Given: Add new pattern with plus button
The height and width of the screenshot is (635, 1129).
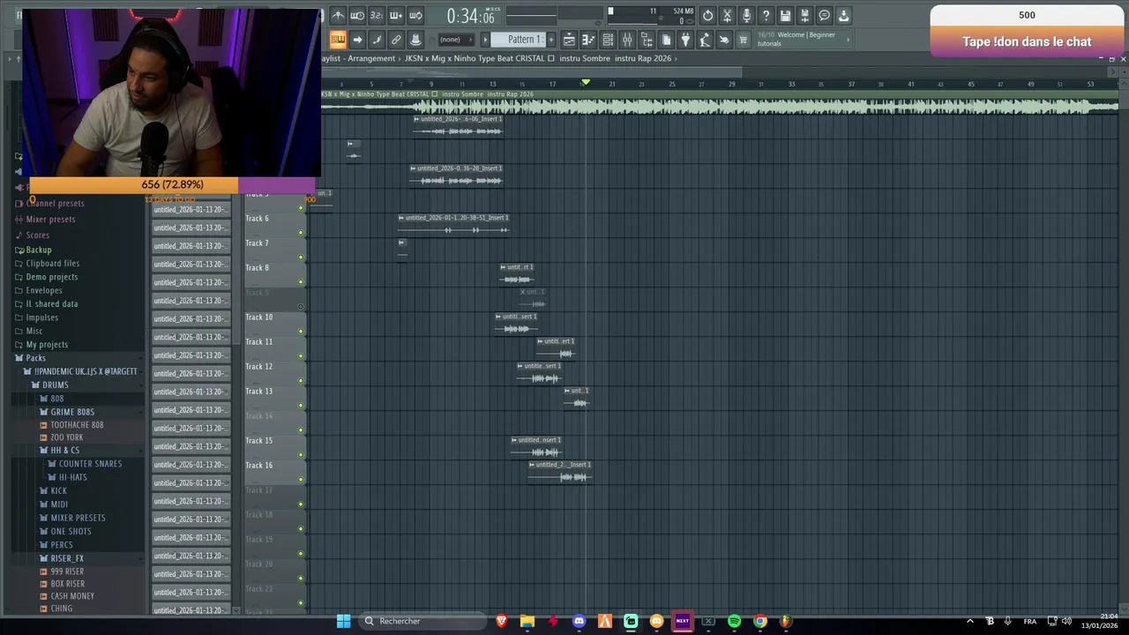Looking at the screenshot, I should (x=551, y=40).
